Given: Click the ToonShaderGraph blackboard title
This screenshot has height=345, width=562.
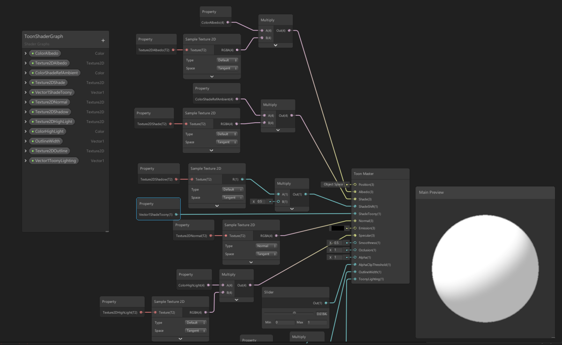Looking at the screenshot, I should [x=44, y=37].
